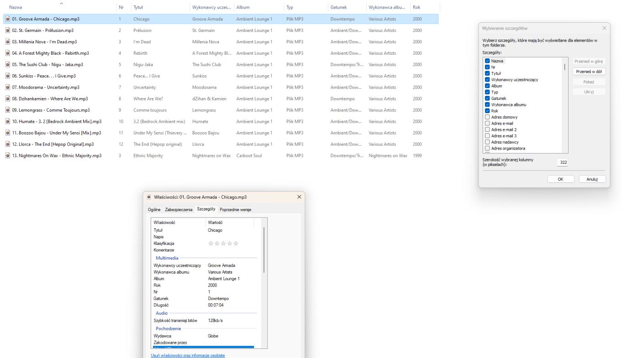
Task: Switch to the Ogólne tab
Action: [155, 210]
